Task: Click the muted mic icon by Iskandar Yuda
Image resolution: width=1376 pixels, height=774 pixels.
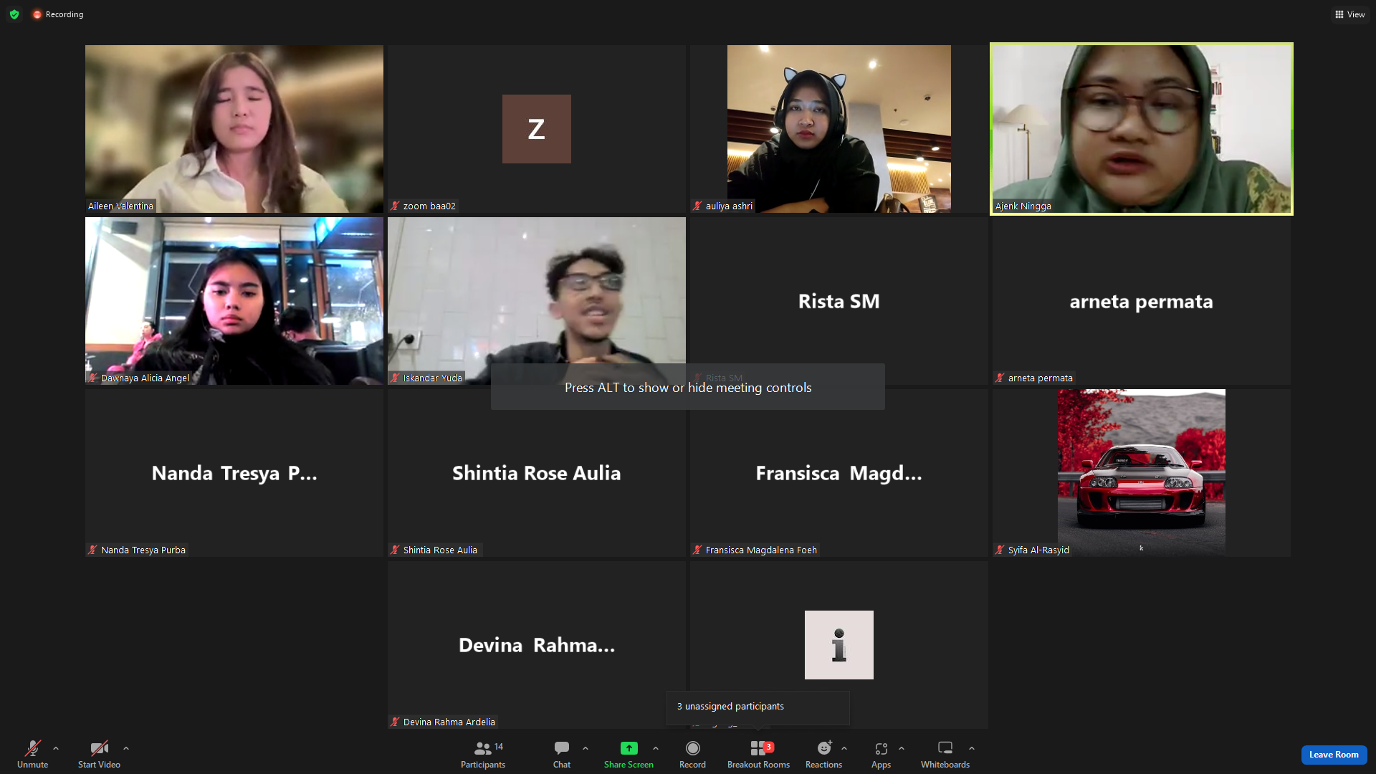Action: [395, 378]
